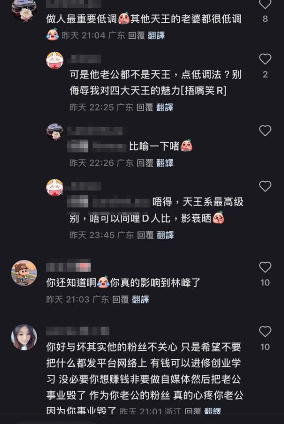Tap 翻譯 under the 昨天 21:04 comment
Viewport: 284px width, 424px height.
click(x=156, y=35)
